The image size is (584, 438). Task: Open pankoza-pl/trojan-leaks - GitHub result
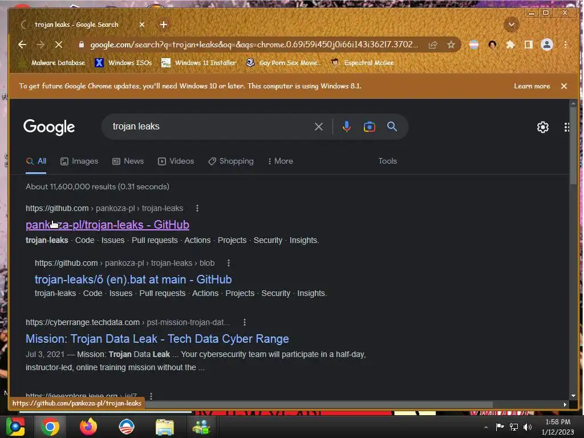point(107,225)
